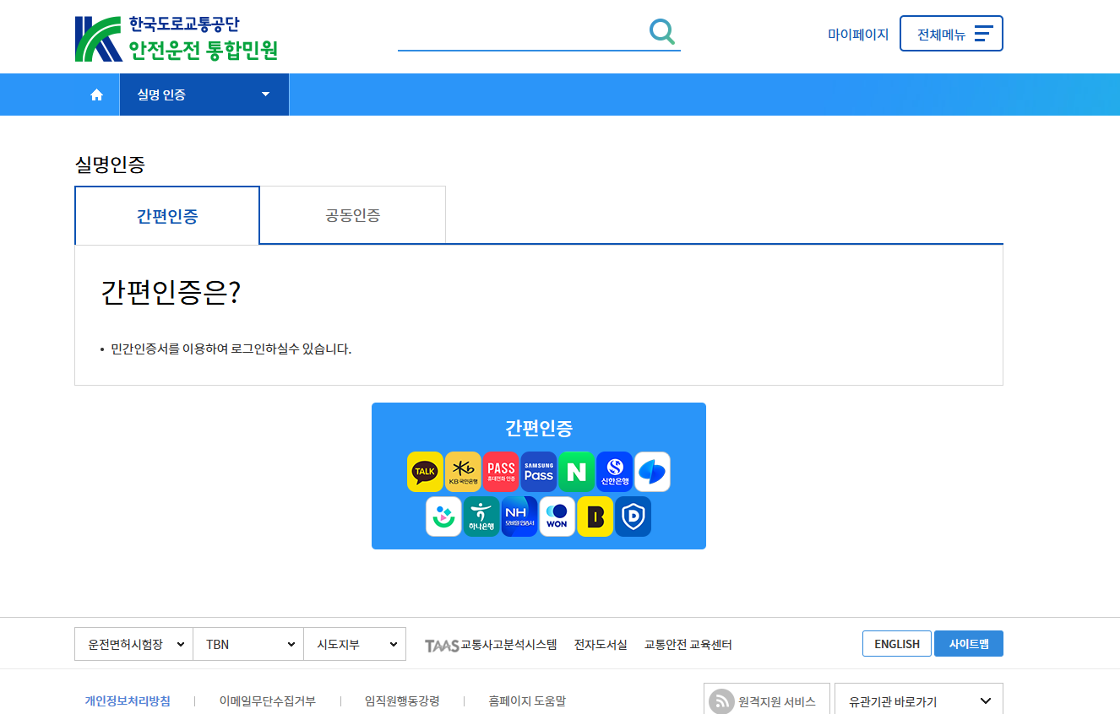This screenshot has height=714, width=1120.
Task: Open 홈페이지 도움말 link
Action: pos(527,700)
